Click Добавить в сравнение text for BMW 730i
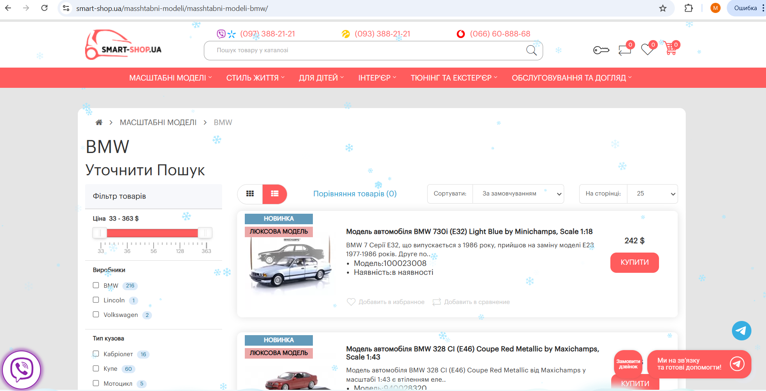Viewport: 766px width, 391px height. pyautogui.click(x=477, y=302)
